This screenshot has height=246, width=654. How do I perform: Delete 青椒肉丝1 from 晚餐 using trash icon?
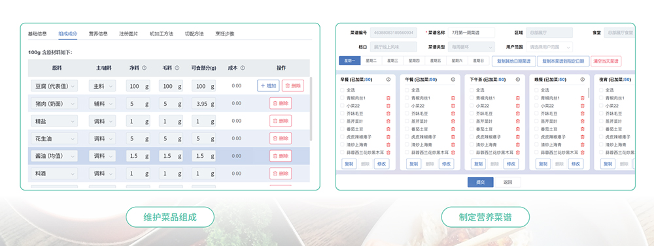click(582, 98)
